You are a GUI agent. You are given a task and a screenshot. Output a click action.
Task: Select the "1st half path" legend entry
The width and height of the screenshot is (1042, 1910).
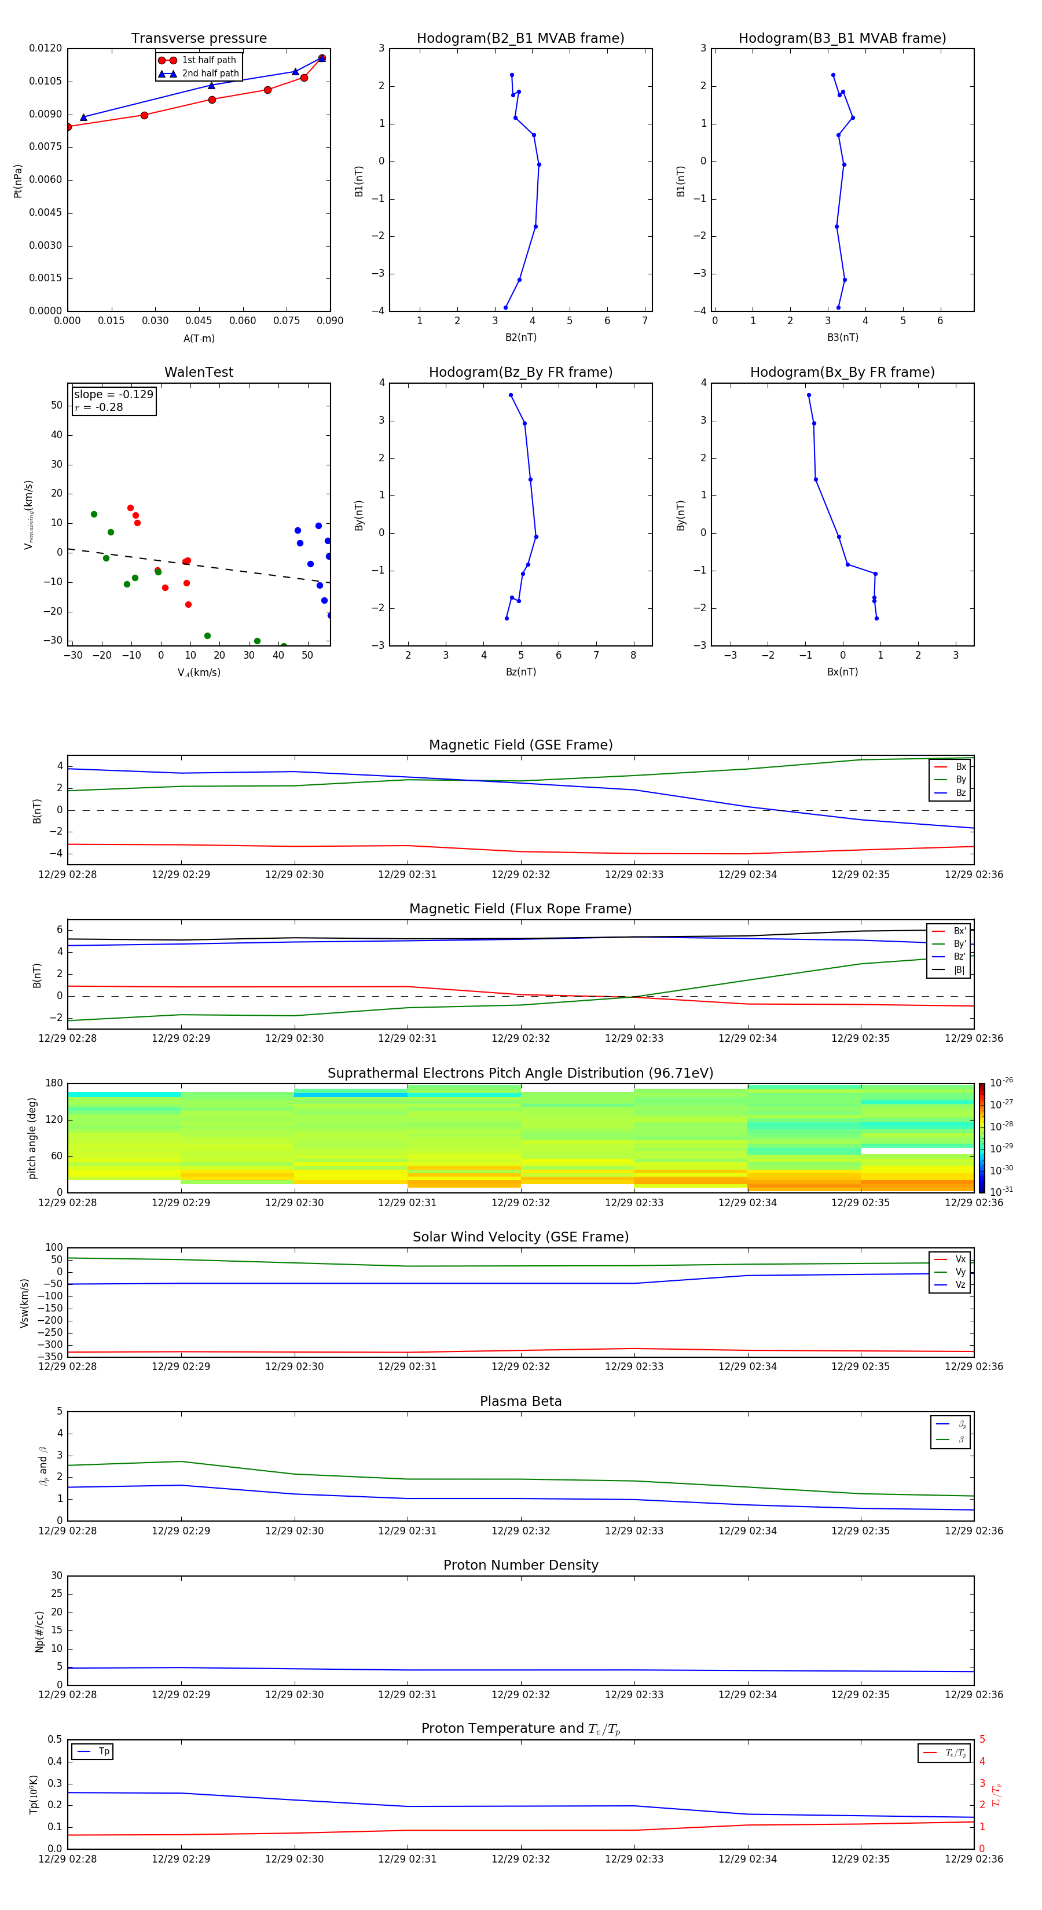tap(199, 60)
